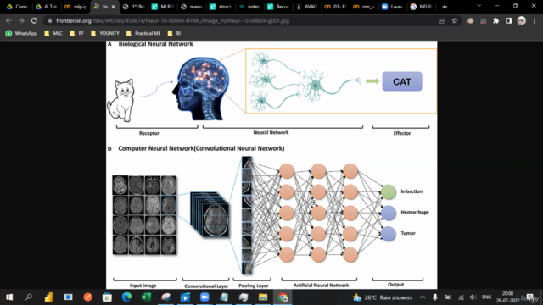Viewport: 543px width, 305px height.
Task: Open Windows taskbar search
Action: click(29, 297)
